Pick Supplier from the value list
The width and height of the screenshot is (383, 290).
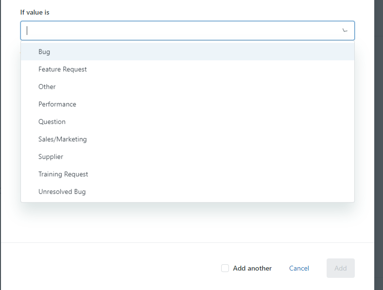(x=51, y=157)
